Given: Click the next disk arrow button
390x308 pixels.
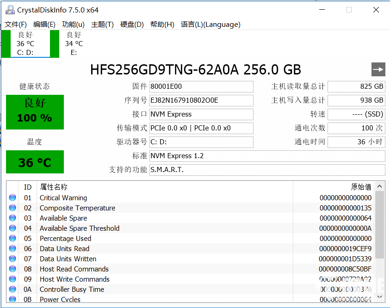Looking at the screenshot, I should pos(378,69).
